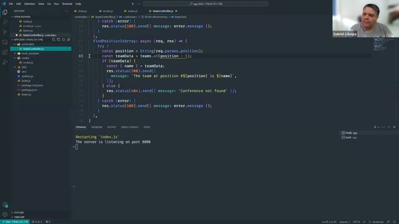Viewport: 399px width, 224px height.
Task: Click the Collapse Folders icon in explorer
Action: (x=69, y=40)
